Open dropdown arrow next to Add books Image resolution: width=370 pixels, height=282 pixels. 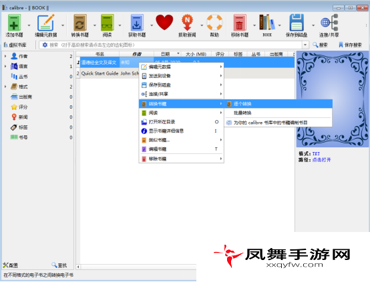(x=29, y=25)
